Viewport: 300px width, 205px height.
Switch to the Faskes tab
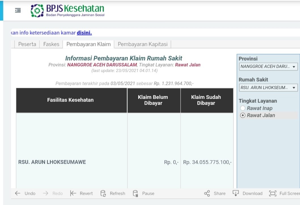pos(51,44)
